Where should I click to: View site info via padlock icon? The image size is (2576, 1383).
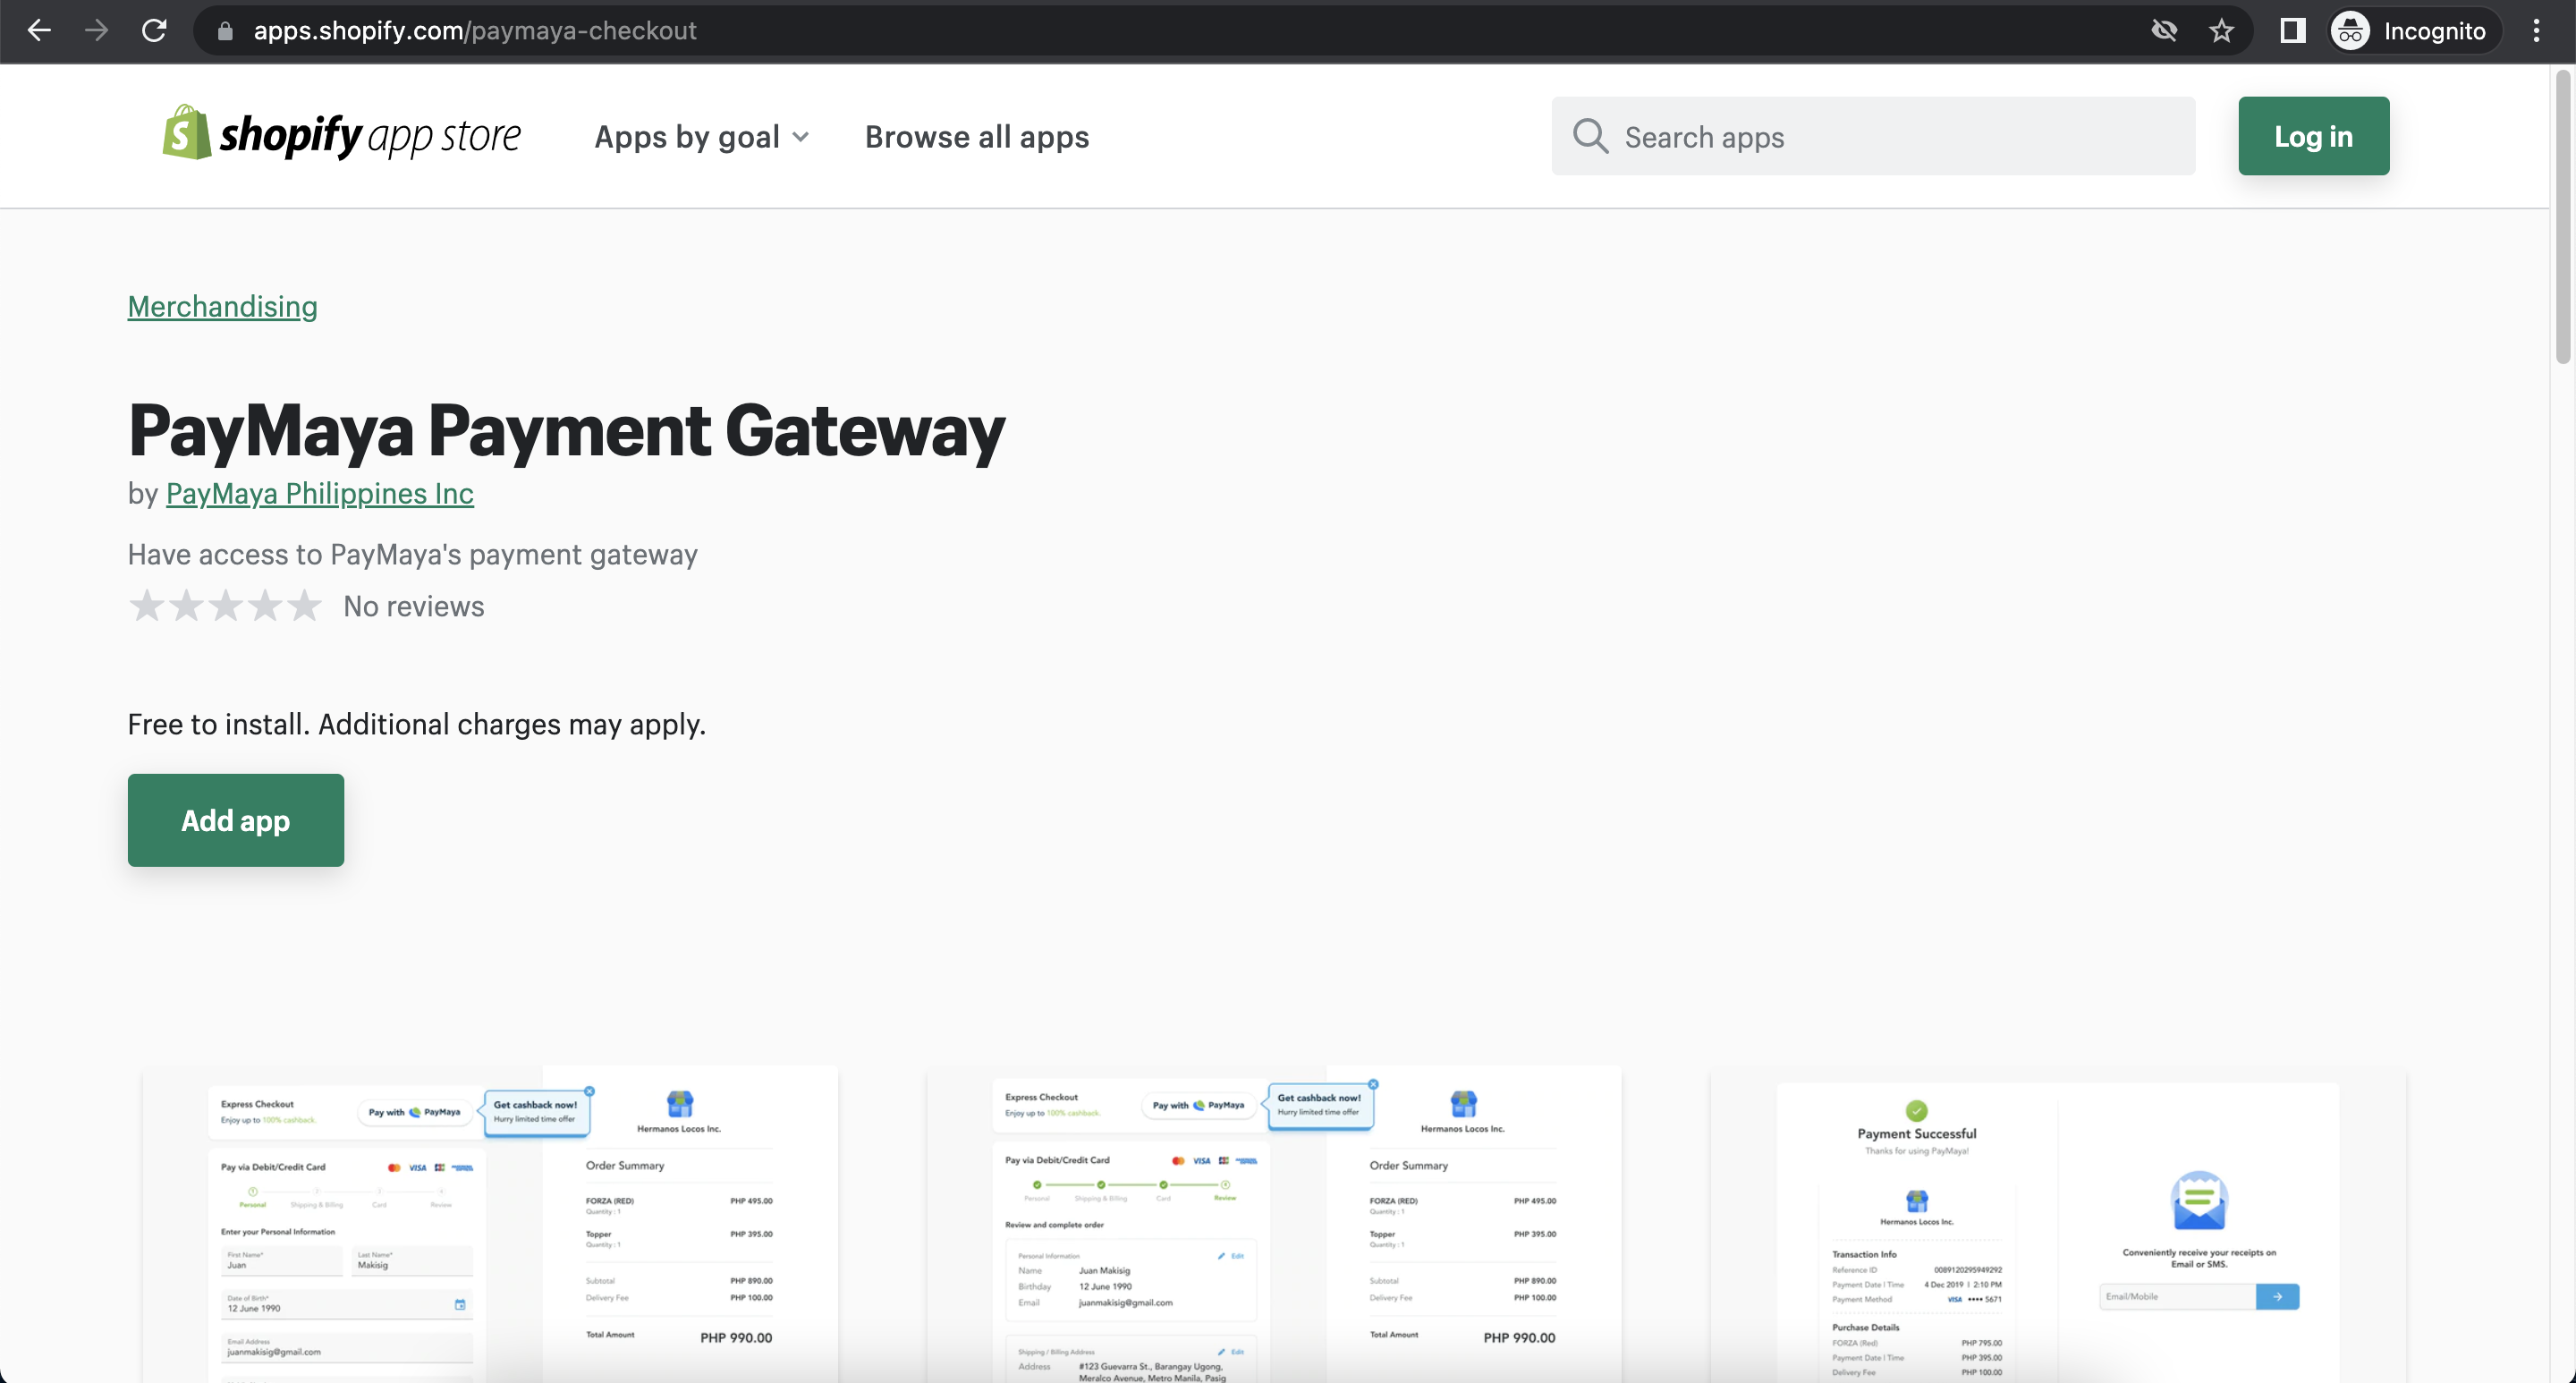(225, 30)
